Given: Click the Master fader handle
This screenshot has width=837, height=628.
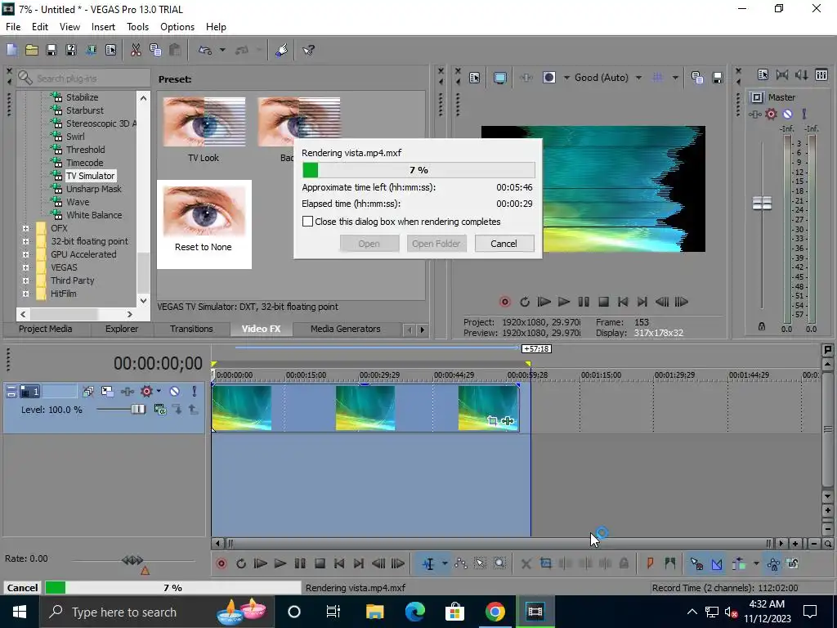Looking at the screenshot, I should tap(762, 203).
